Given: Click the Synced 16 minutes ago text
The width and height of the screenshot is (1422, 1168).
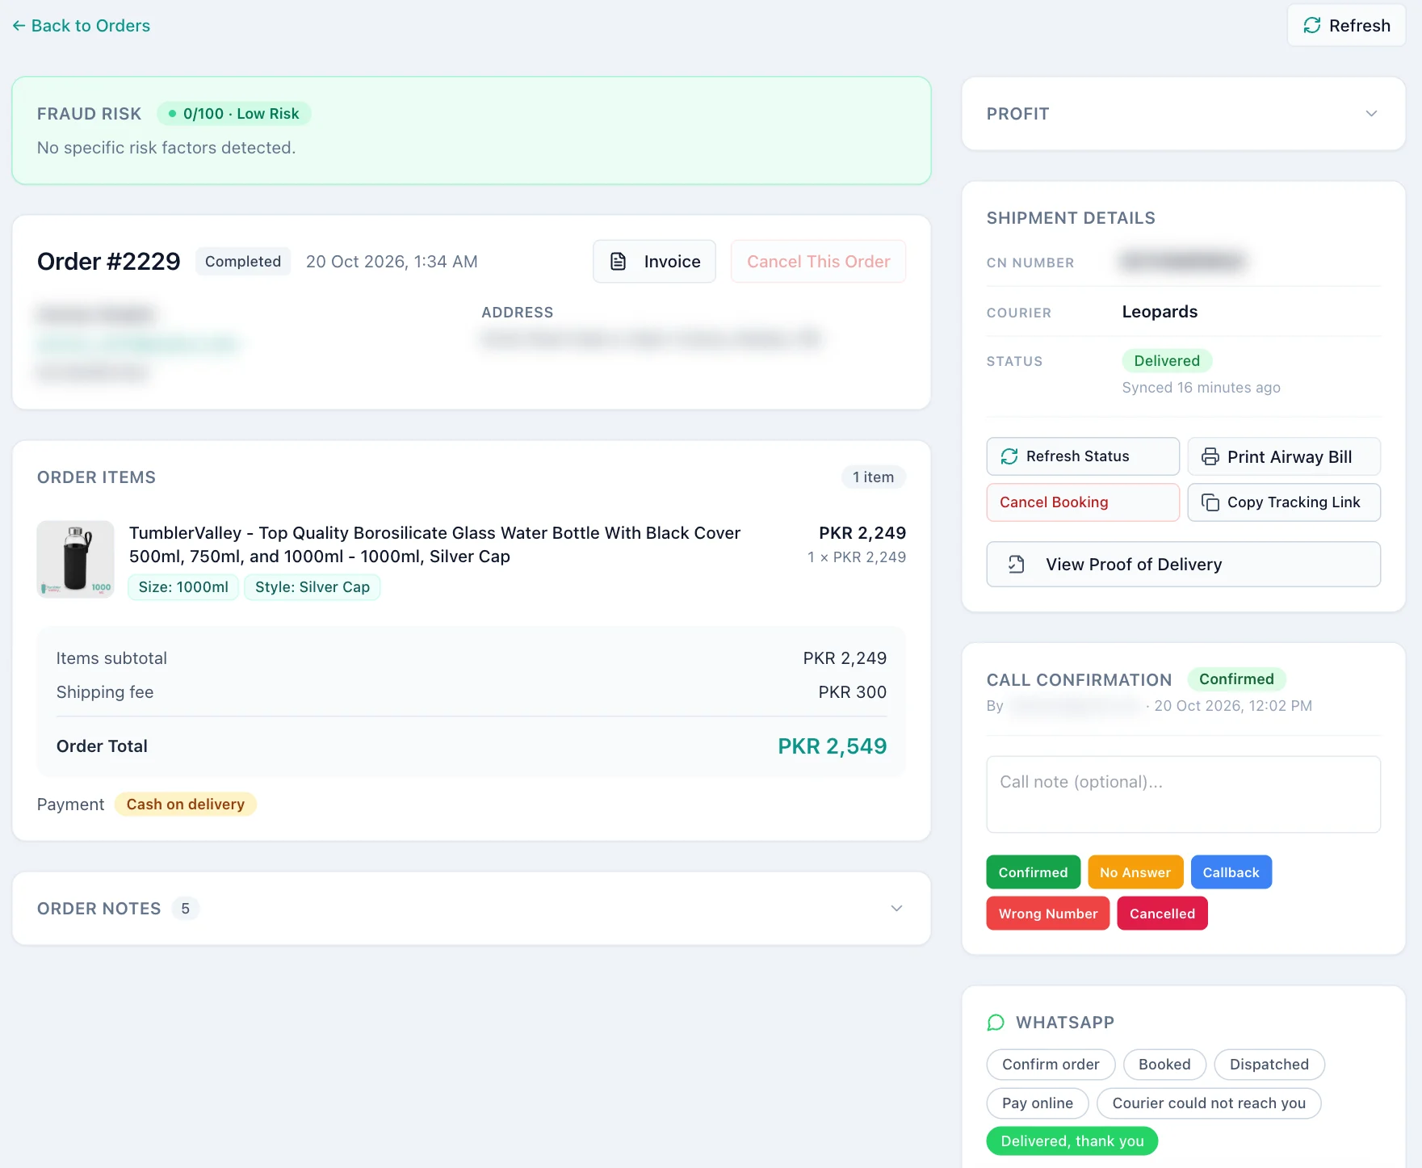Looking at the screenshot, I should tap(1201, 388).
